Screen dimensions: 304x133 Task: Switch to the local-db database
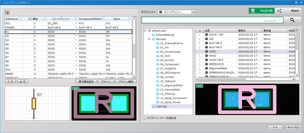[x=261, y=11]
